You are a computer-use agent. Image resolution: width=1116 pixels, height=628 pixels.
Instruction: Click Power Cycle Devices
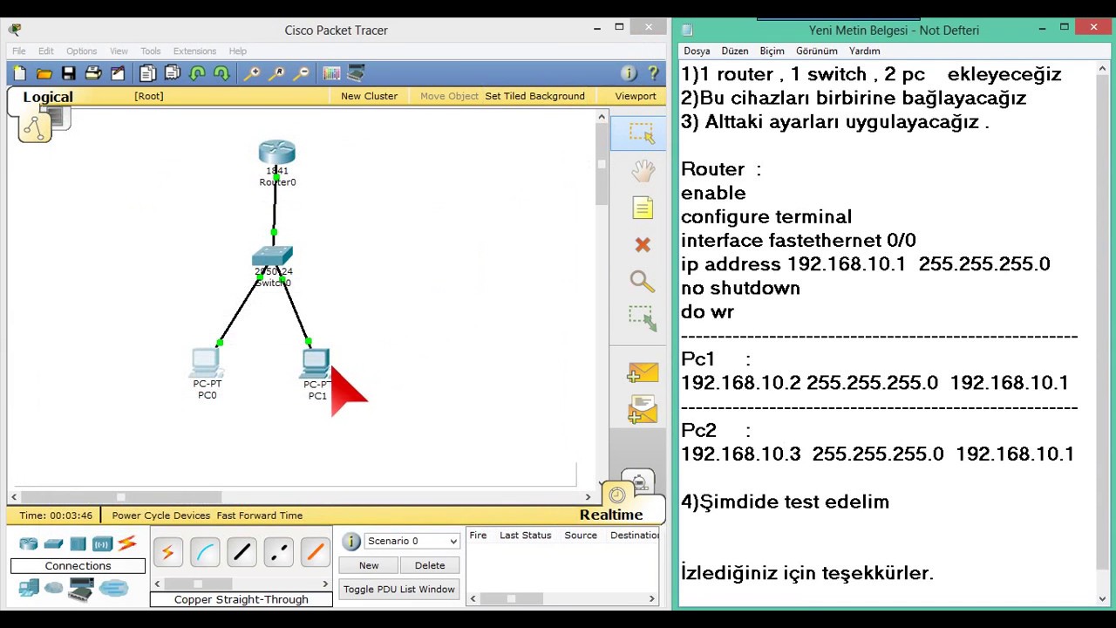161,515
